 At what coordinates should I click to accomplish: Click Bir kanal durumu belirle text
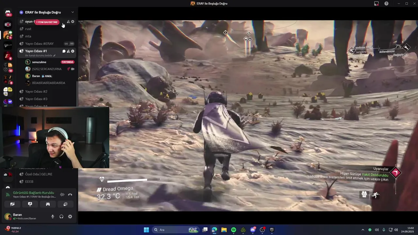click(39, 56)
